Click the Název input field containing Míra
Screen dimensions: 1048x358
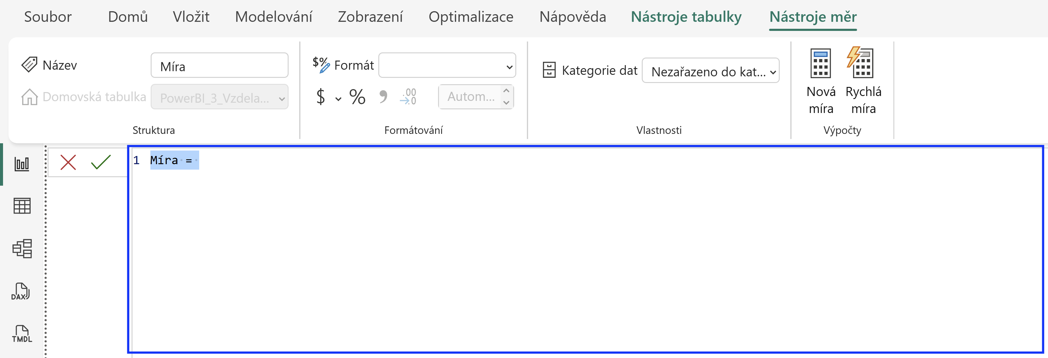click(x=219, y=65)
